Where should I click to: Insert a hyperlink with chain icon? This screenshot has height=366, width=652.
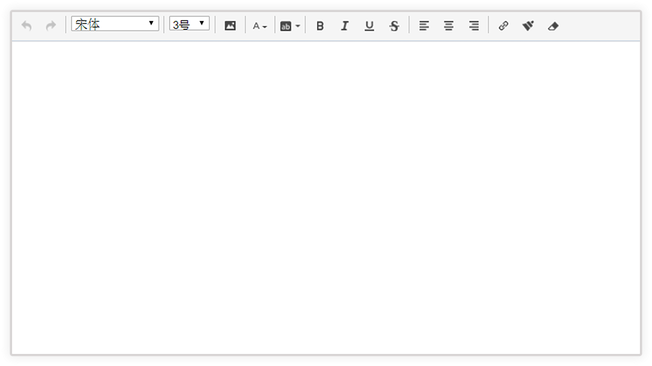tap(503, 26)
